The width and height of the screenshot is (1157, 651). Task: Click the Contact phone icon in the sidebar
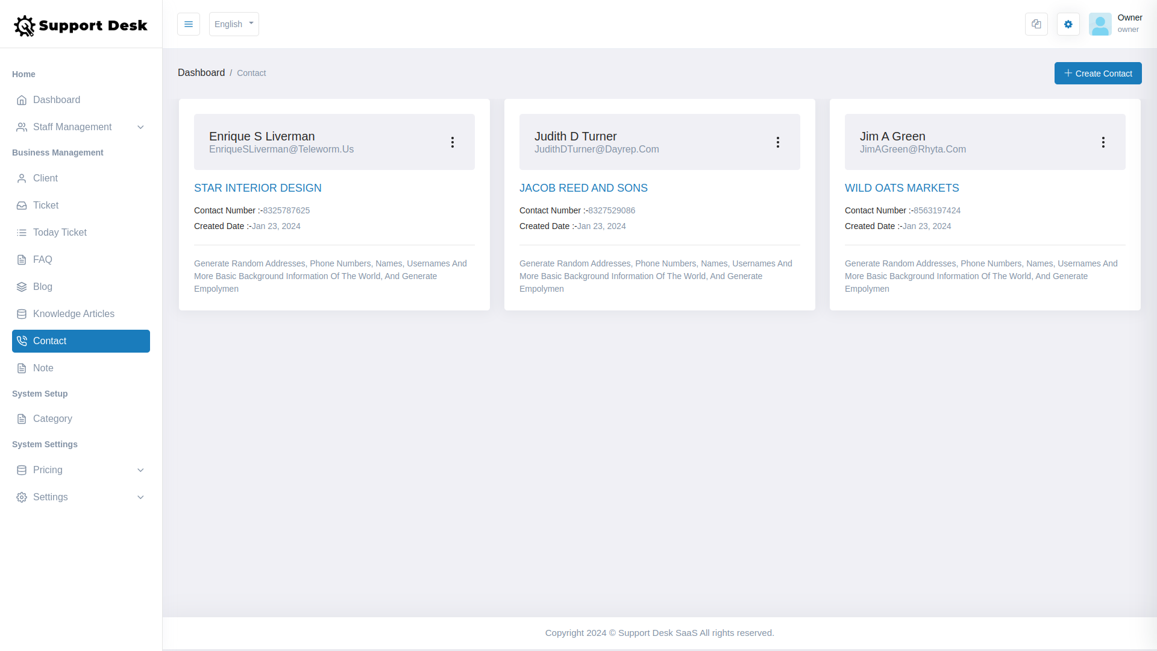tap(22, 341)
